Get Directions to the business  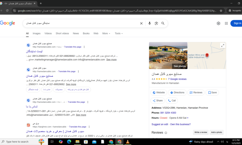pyautogui.click(x=177, y=93)
